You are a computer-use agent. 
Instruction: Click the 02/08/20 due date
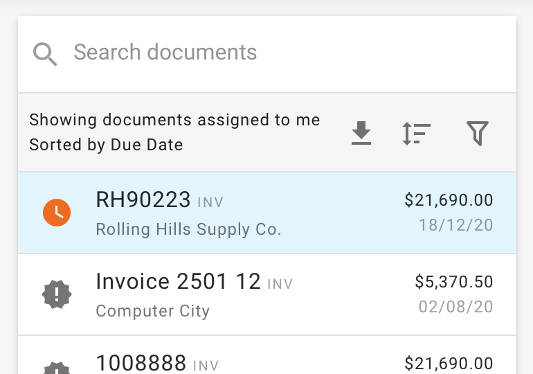click(456, 307)
